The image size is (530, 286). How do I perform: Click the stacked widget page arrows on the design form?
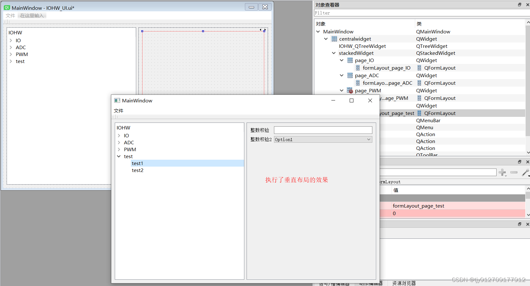pyautogui.click(x=262, y=30)
